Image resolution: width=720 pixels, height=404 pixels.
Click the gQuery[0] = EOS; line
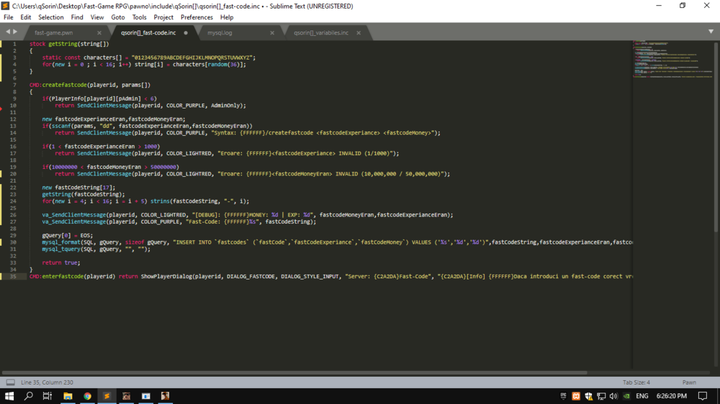tap(68, 235)
